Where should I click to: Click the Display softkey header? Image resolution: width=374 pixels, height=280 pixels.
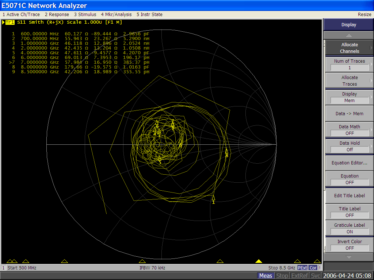click(348, 25)
